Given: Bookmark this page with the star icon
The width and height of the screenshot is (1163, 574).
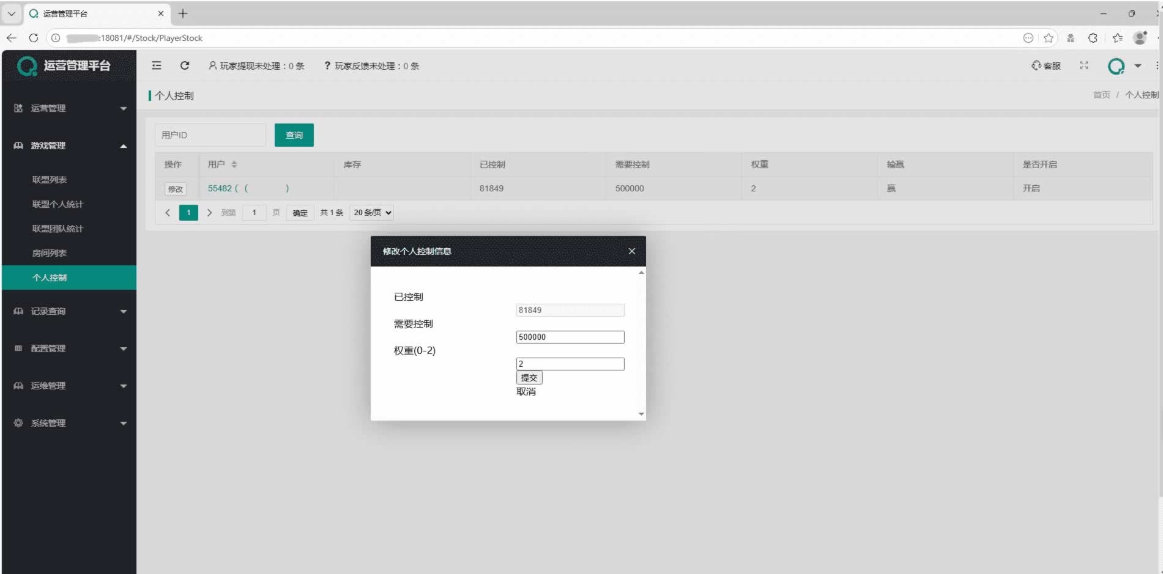Looking at the screenshot, I should point(1049,38).
